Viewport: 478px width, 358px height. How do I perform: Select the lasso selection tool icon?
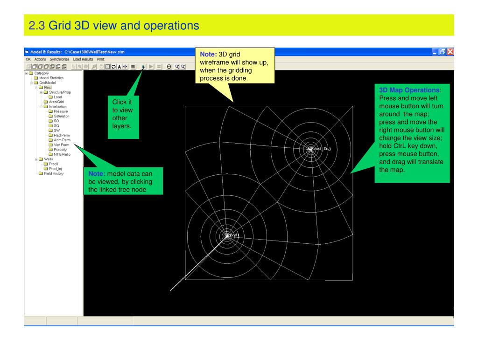tap(113, 67)
